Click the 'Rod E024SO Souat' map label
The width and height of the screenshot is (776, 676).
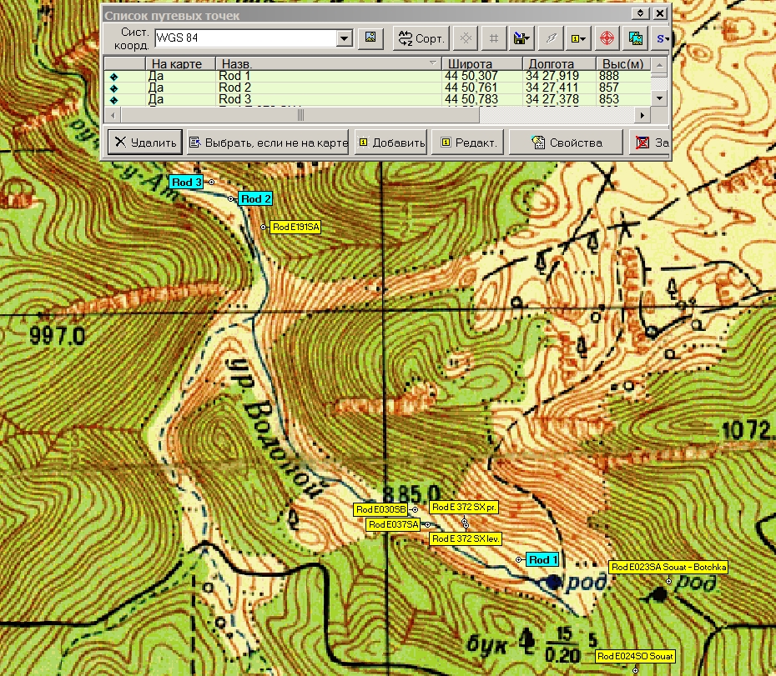click(x=635, y=656)
